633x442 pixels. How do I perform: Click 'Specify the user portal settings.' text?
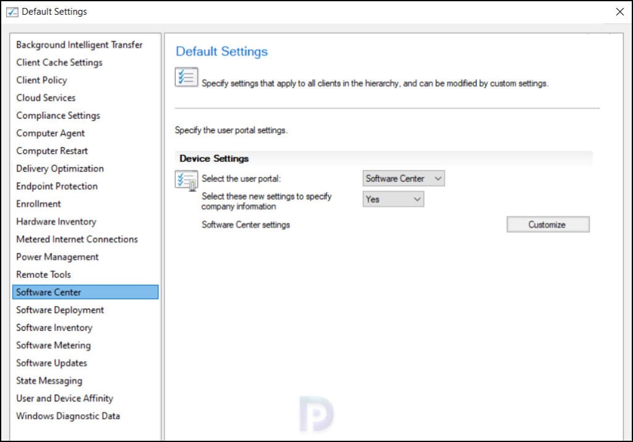click(x=231, y=130)
